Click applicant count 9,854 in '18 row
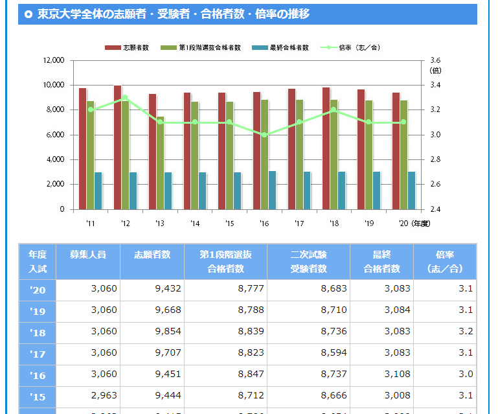 click(x=168, y=331)
